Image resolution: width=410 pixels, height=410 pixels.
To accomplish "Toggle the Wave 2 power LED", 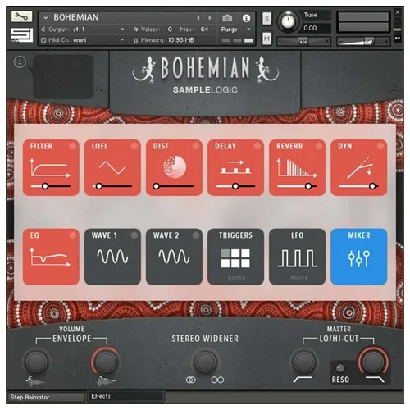I will tap(196, 235).
